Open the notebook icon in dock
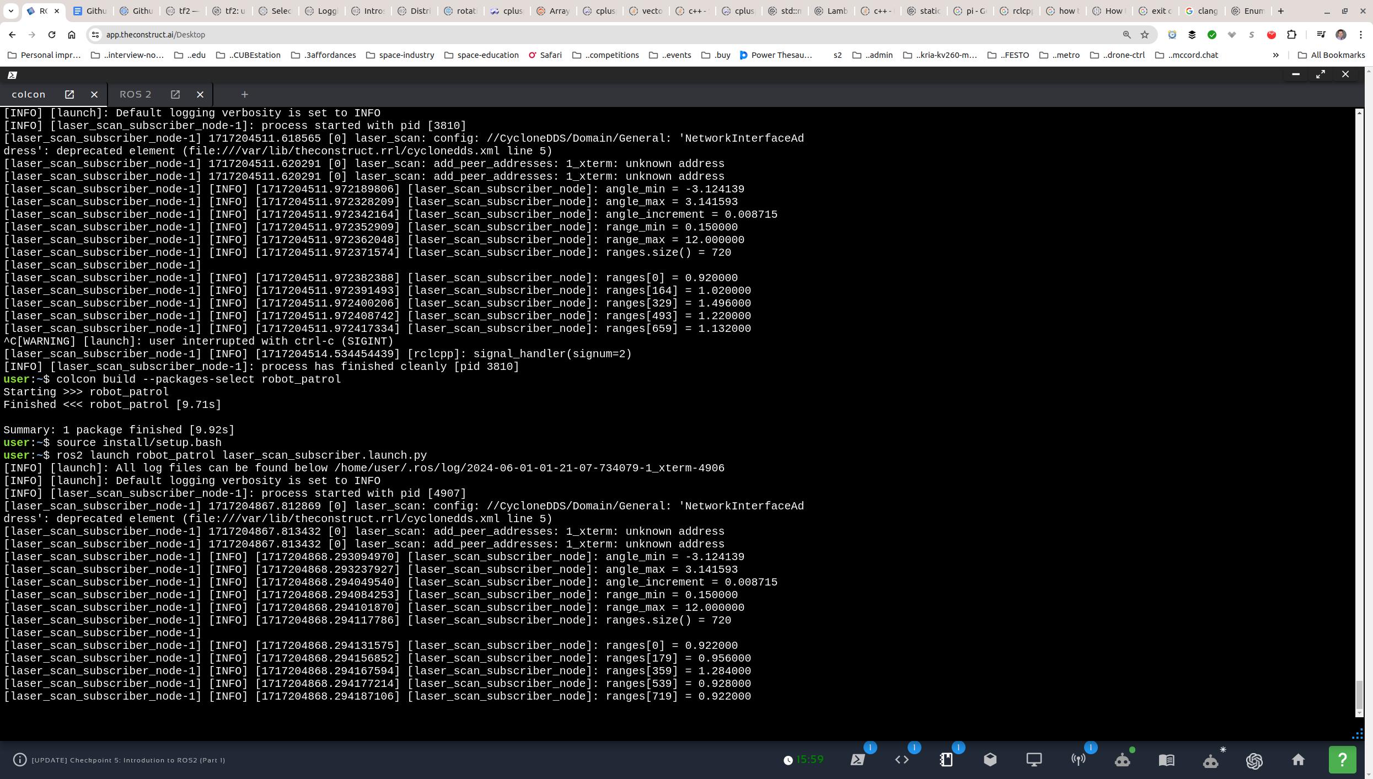1373x779 pixels. point(946,760)
